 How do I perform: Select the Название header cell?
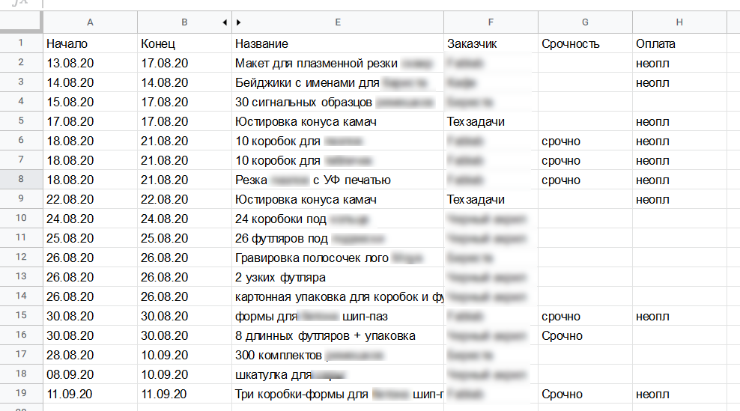(338, 43)
